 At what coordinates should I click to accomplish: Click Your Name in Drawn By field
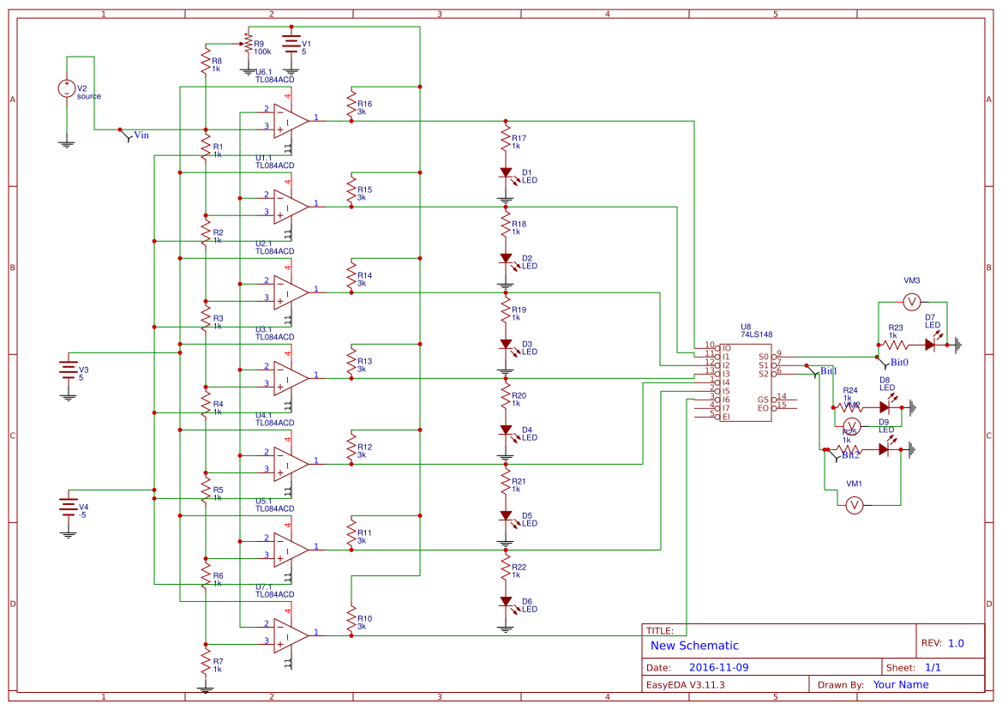(899, 684)
